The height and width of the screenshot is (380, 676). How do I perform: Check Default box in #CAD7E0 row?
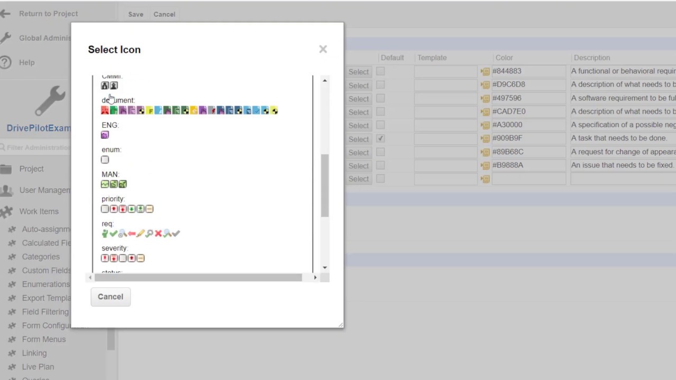(x=380, y=111)
